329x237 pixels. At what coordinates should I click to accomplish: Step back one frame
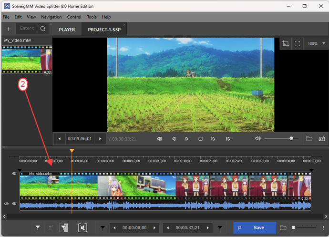coord(174,139)
